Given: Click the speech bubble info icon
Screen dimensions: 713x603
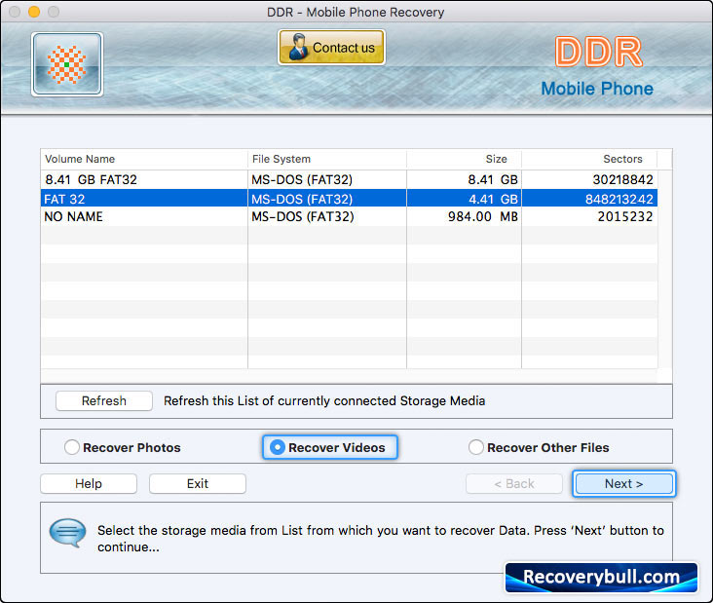Looking at the screenshot, I should (x=68, y=533).
